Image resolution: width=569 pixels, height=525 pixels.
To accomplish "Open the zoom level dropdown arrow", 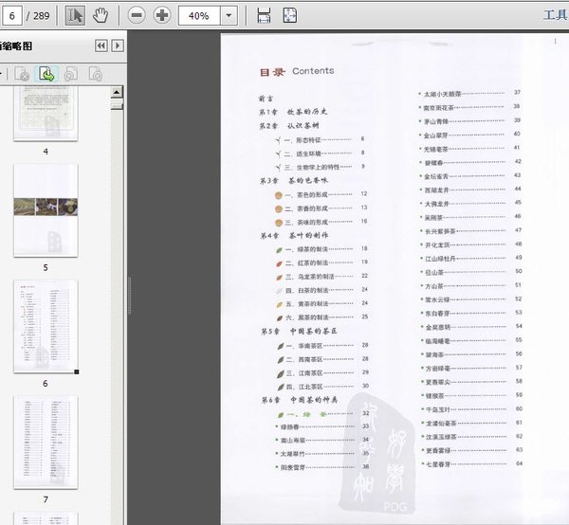I will point(229,15).
